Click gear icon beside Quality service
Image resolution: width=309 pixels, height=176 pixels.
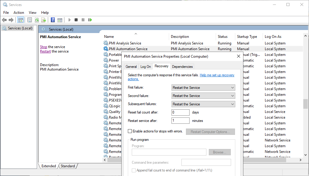(106, 111)
